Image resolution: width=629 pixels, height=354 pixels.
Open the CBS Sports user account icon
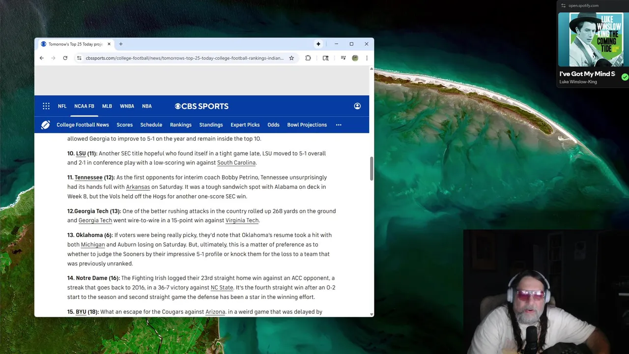coord(357,106)
